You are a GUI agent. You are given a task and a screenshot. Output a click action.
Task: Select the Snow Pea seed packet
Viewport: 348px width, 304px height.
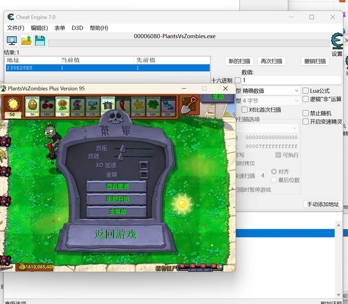(93, 107)
